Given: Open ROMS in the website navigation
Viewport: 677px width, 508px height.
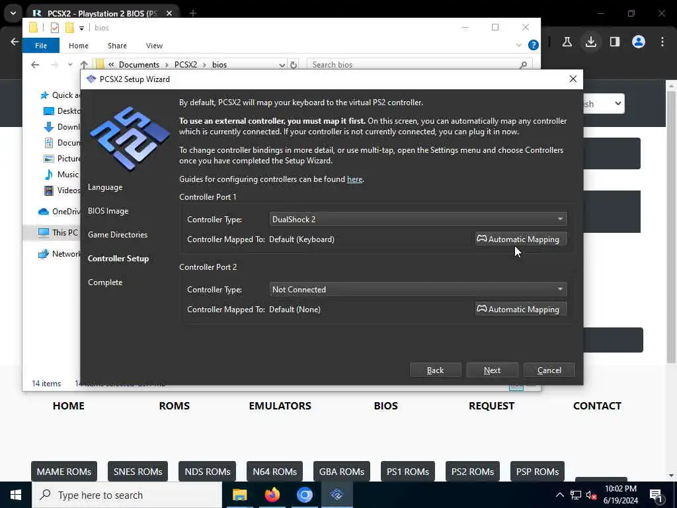Looking at the screenshot, I should click(x=174, y=406).
